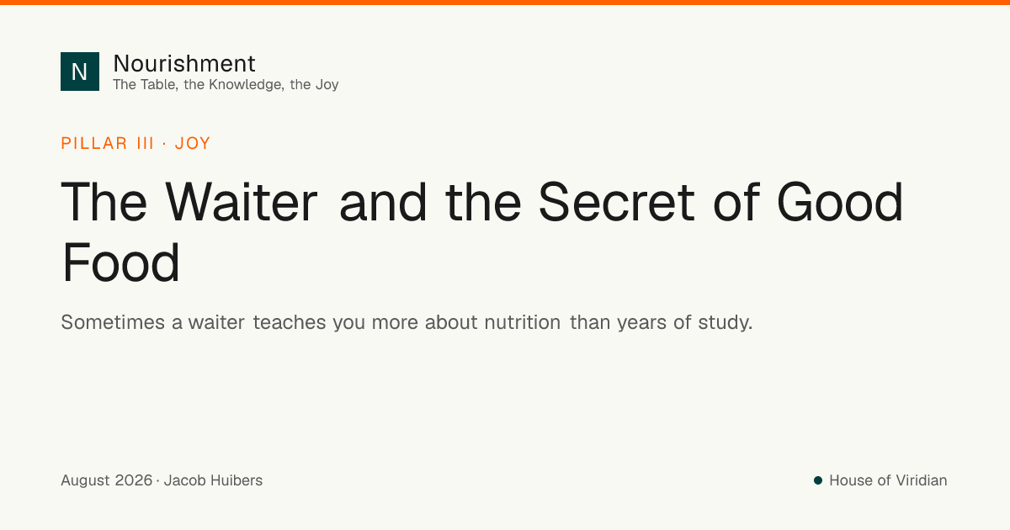
Task: Click the PILLAR III category label
Action: coord(108,143)
